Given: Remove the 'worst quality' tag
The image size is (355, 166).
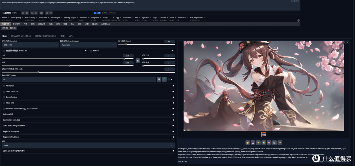Looking at the screenshot, I should 23,18.
